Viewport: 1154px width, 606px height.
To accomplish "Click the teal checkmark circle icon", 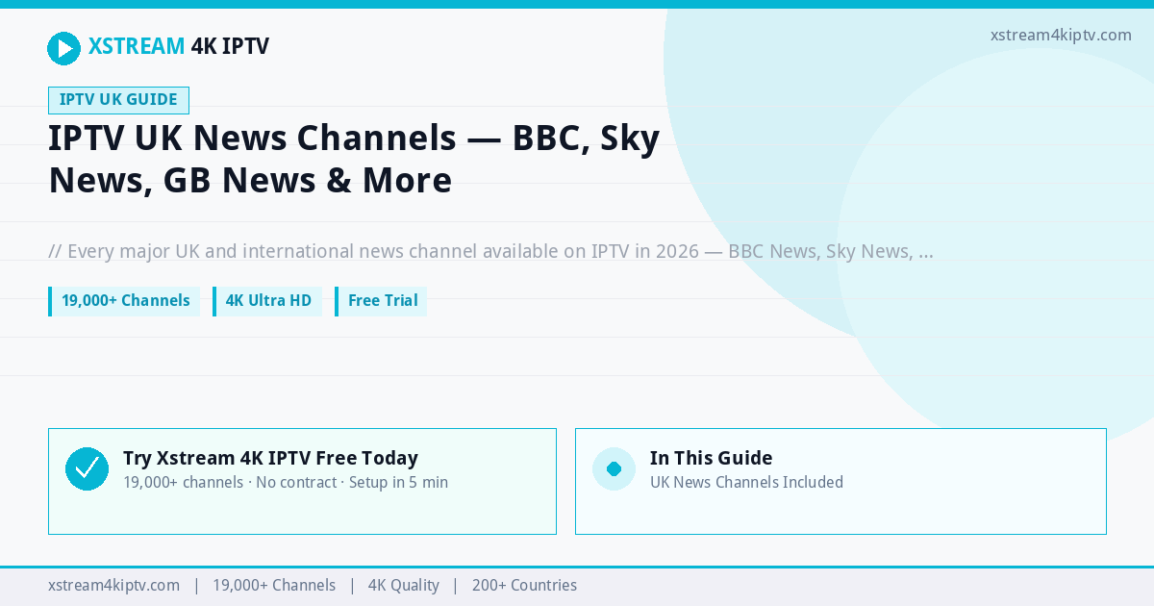I will (x=87, y=468).
